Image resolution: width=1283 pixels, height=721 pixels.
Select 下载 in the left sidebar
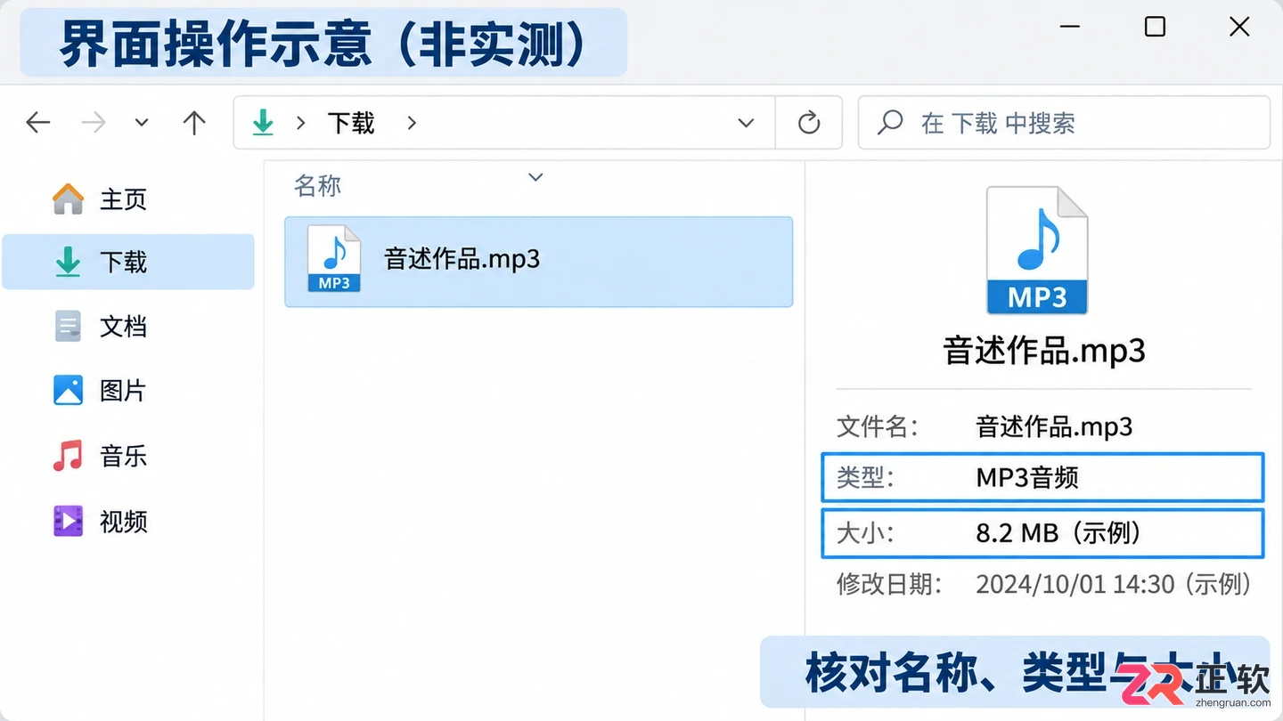tap(128, 262)
